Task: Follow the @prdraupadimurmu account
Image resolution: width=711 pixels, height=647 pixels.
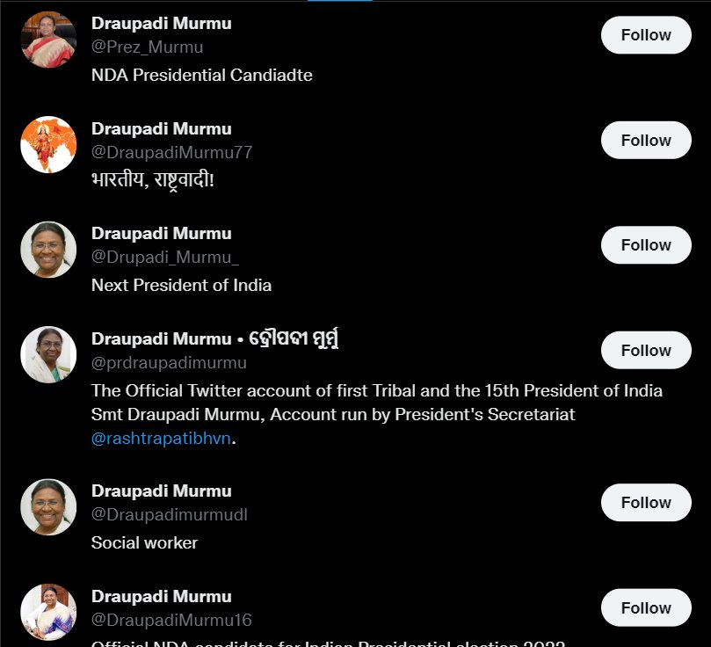Action: pos(646,350)
